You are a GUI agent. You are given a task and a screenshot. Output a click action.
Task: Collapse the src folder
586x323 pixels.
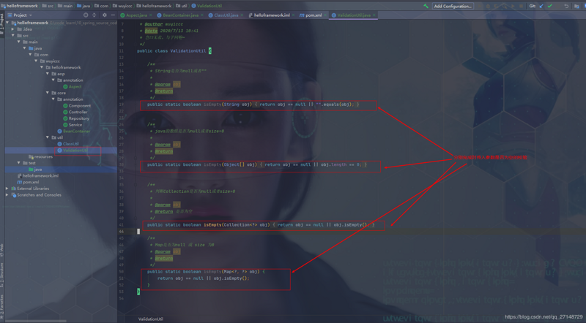(x=13, y=35)
